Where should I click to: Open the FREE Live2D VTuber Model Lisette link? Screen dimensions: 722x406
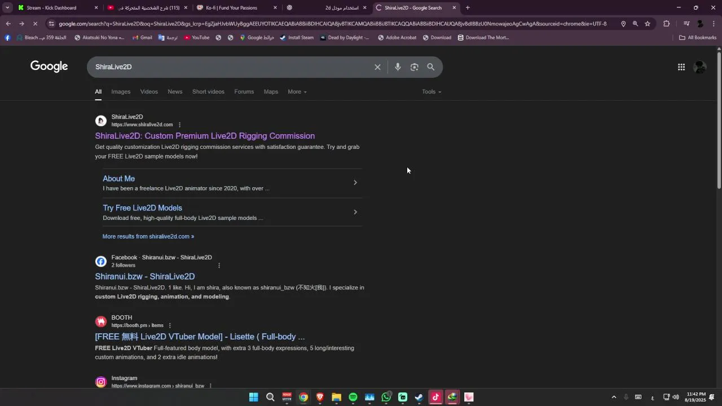200,337
